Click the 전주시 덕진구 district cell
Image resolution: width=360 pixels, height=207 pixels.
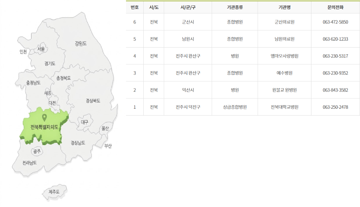click(188, 107)
